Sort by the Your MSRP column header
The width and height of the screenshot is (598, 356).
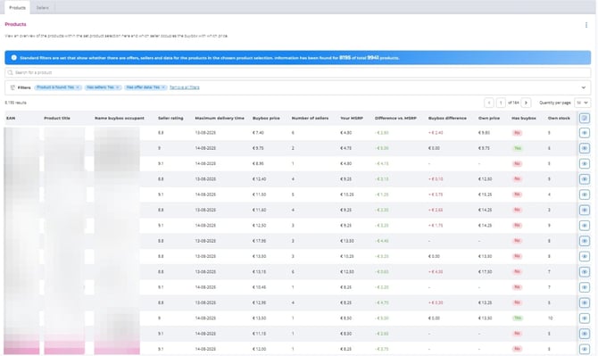click(x=352, y=118)
